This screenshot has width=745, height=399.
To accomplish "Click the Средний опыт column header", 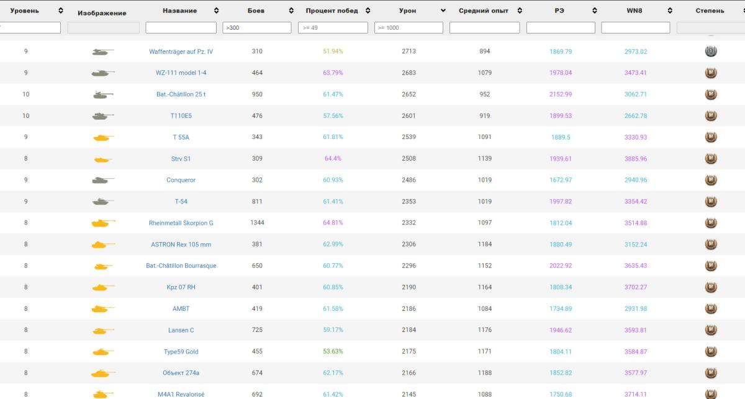I will coord(485,11).
